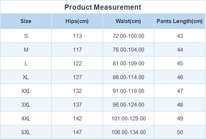Select pants length value 49

tap(180, 119)
